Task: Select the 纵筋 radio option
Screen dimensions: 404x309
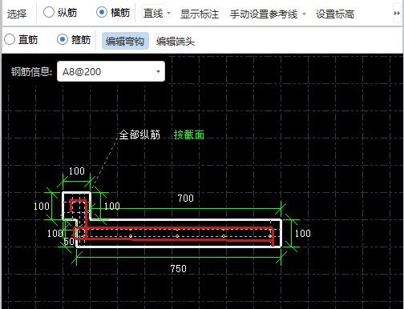Action: (60, 13)
